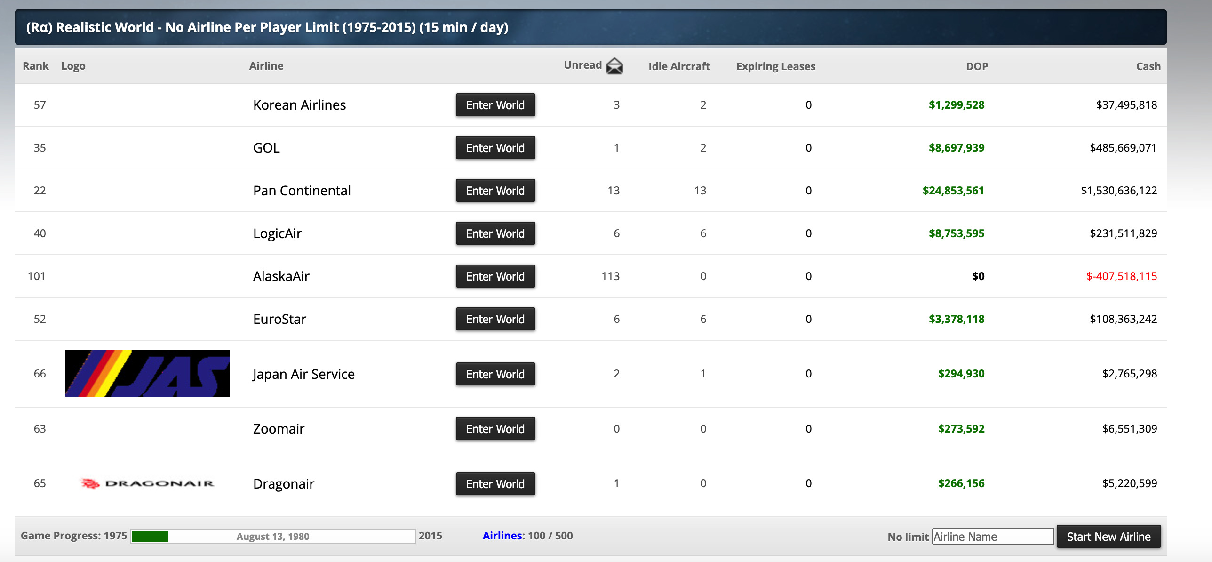Select the Unread column header text
Screen dimensions: 1212x562
tap(583, 65)
